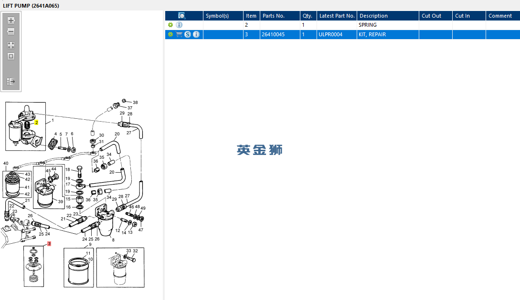Open info icon for KIT, REPAIR row

click(196, 34)
